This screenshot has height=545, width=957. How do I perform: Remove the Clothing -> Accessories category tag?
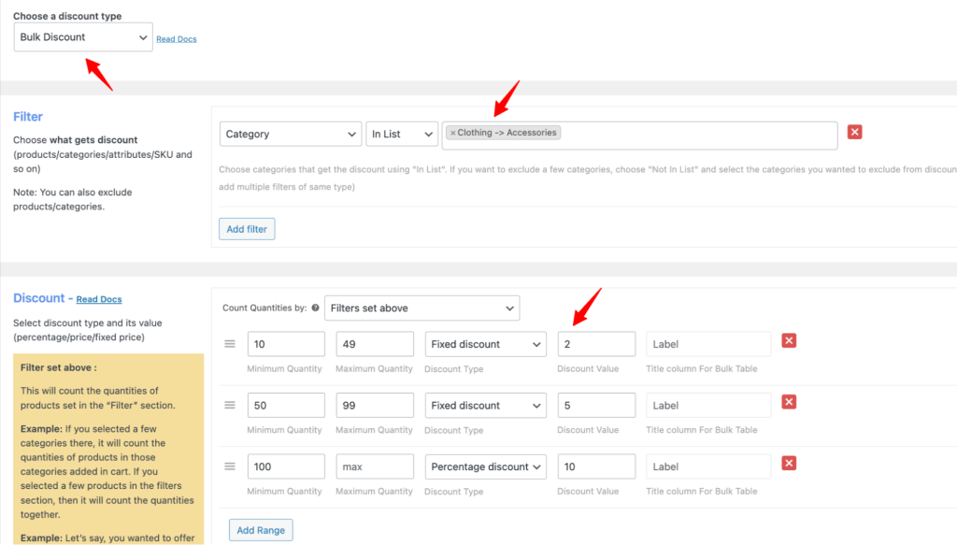[x=454, y=132]
